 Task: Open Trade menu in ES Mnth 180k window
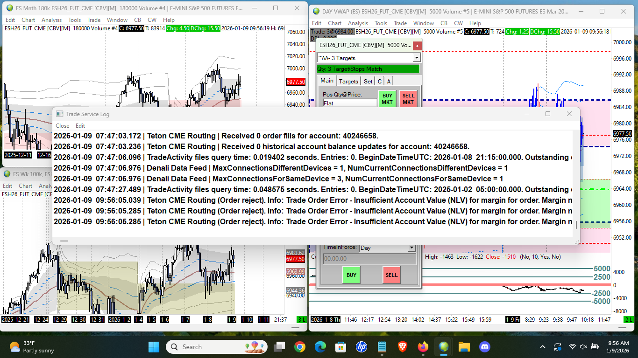coord(94,20)
